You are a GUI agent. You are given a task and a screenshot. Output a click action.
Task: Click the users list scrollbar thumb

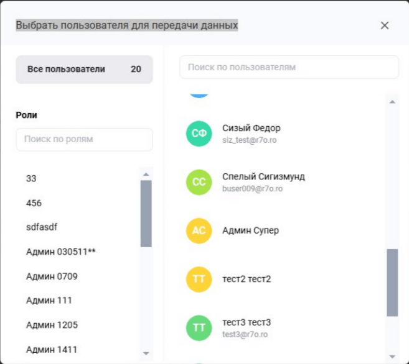tap(392, 283)
